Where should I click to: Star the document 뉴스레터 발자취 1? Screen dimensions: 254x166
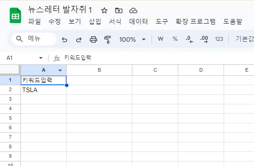pos(104,11)
